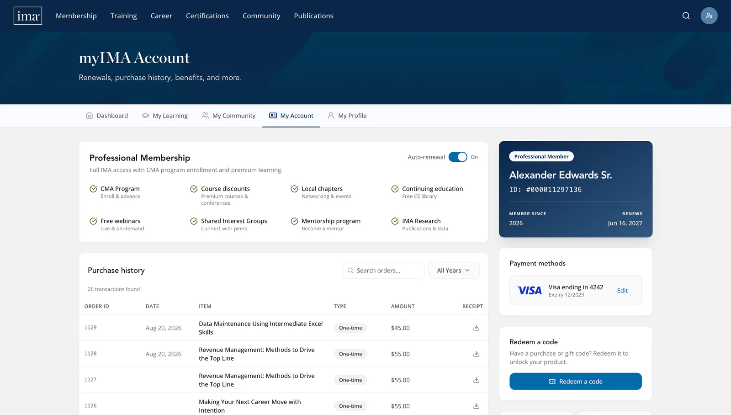Click the CMA Program checkmark icon
731x415 pixels.
tap(93, 189)
